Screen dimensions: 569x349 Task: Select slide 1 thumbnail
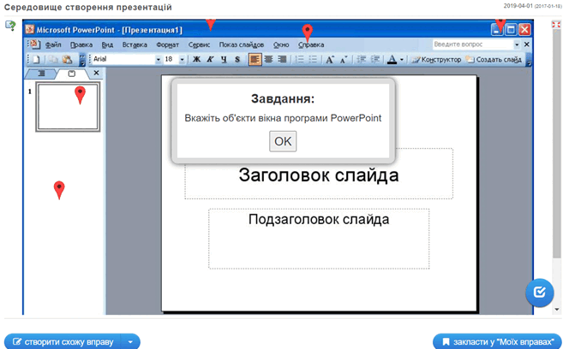(68, 107)
